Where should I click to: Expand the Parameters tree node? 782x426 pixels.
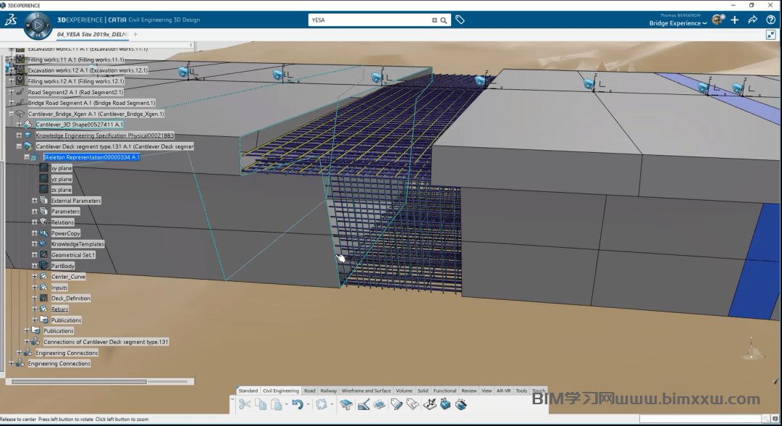[x=34, y=212]
